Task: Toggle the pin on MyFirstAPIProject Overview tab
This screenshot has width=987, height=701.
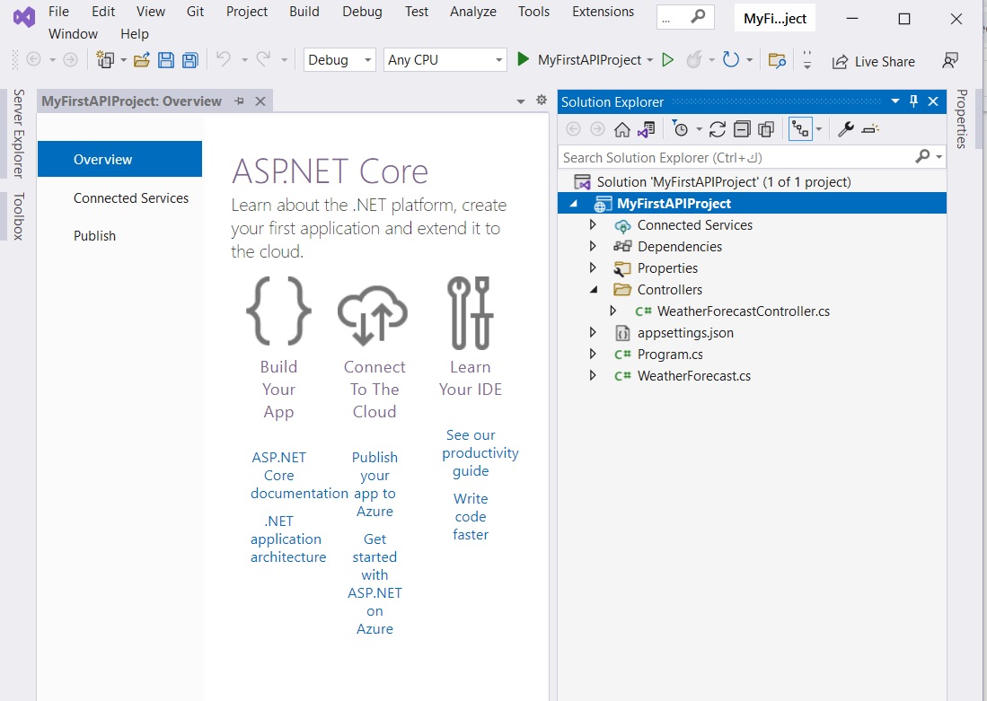Action: tap(239, 101)
